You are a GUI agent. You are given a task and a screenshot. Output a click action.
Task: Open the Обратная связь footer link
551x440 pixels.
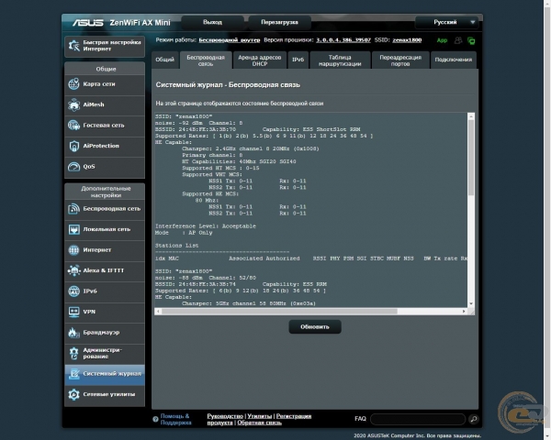point(259,423)
